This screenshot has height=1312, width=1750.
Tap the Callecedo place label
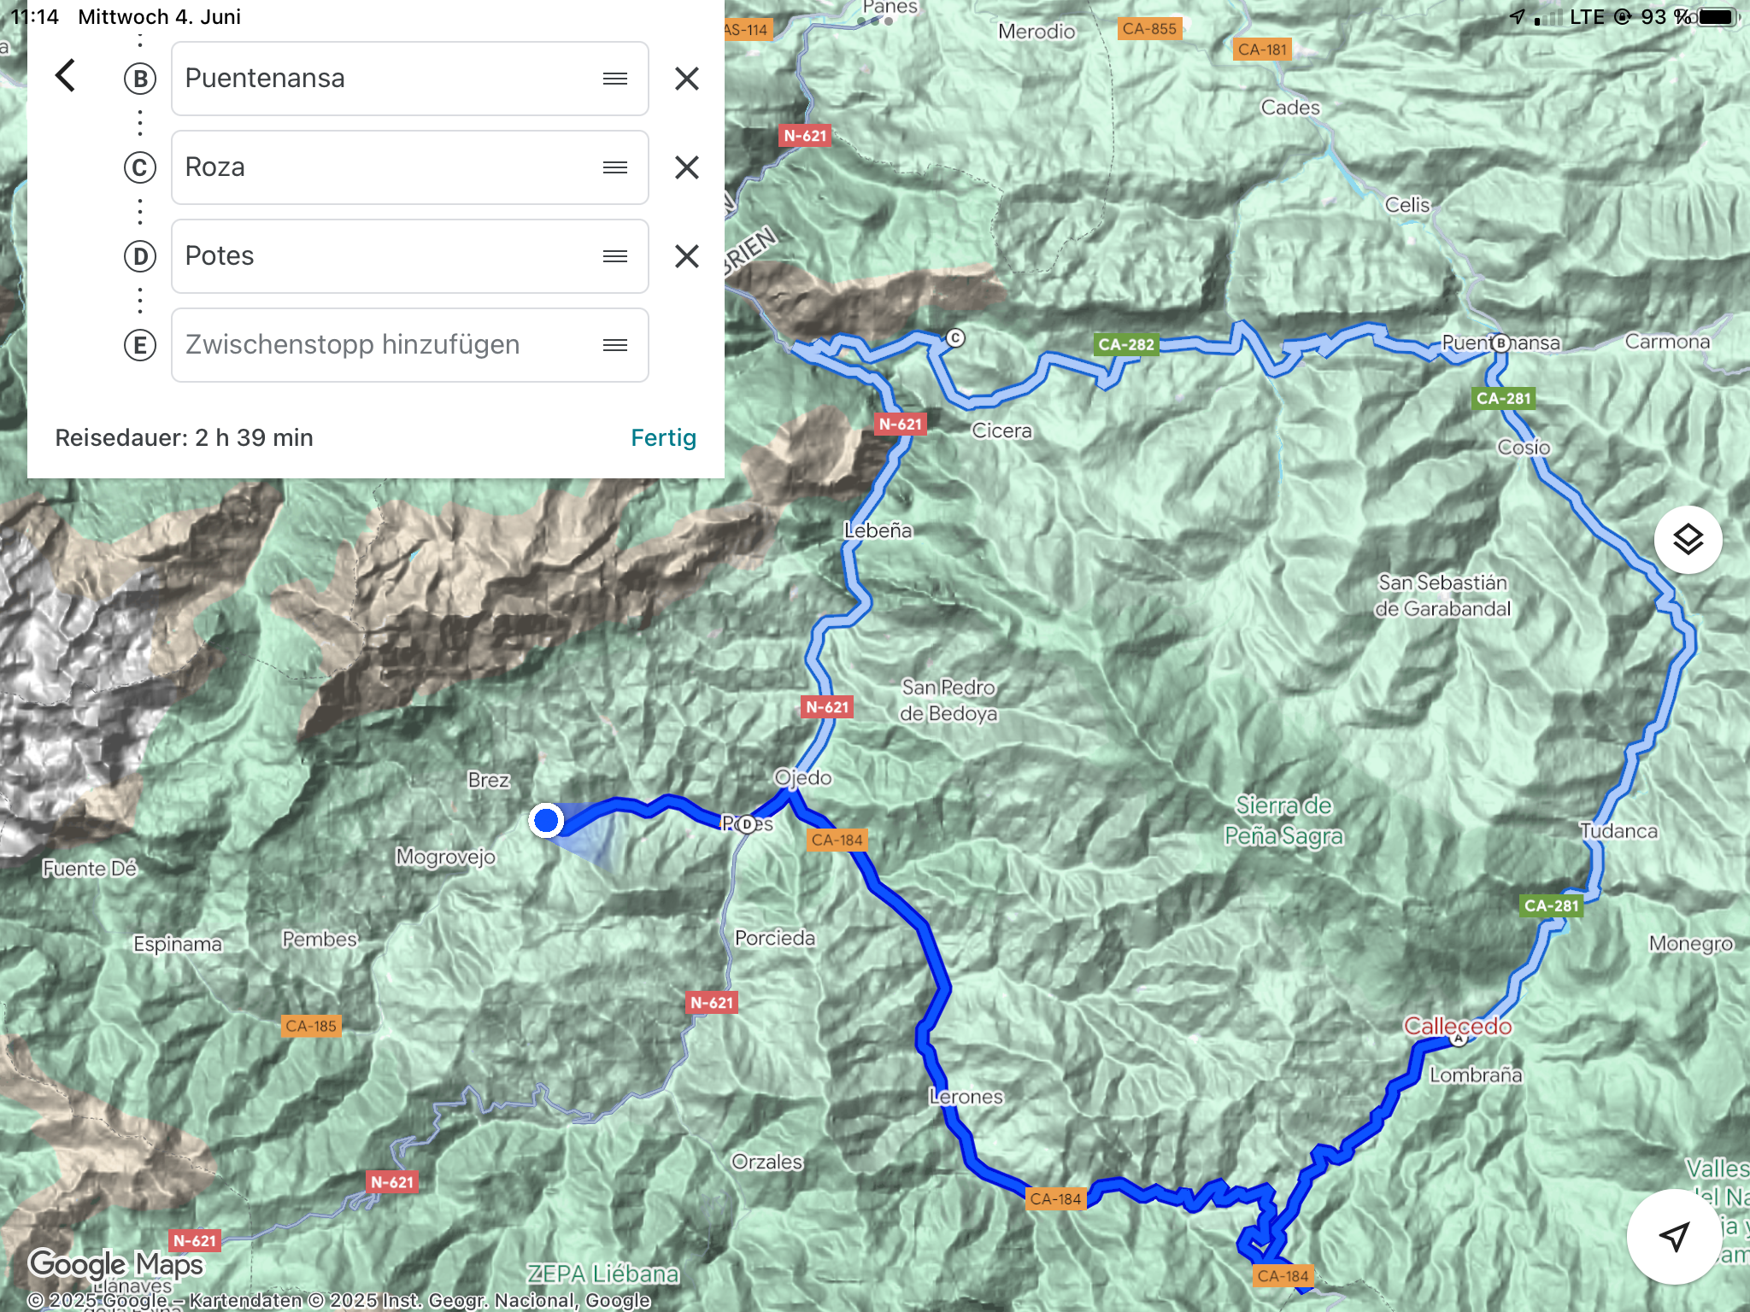pyautogui.click(x=1458, y=1025)
